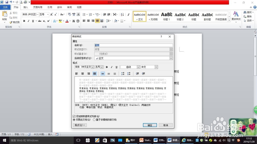Select 1.5 line spacing icon in dialog
This screenshot has width=257, height=144.
coord(109,74)
